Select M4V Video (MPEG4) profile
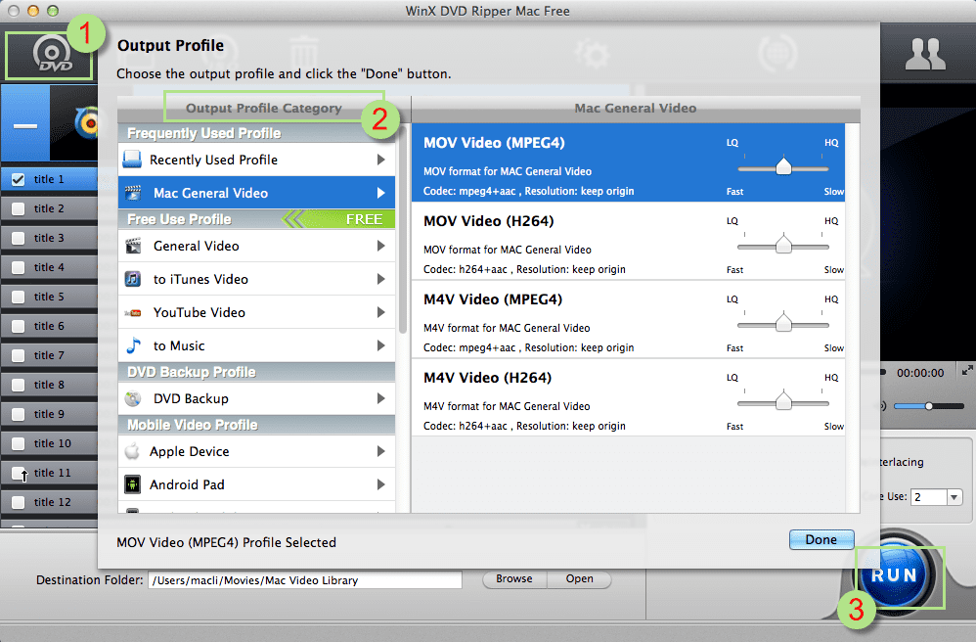Viewport: 976px width, 642px height. pyautogui.click(x=628, y=319)
